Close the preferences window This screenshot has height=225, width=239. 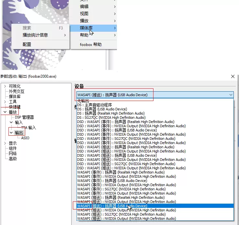[x=233, y=76]
